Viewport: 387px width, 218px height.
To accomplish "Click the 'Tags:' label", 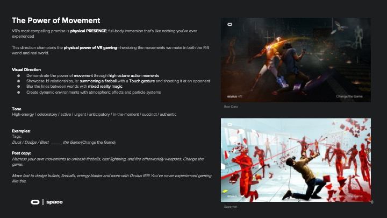I will [x=17, y=136].
